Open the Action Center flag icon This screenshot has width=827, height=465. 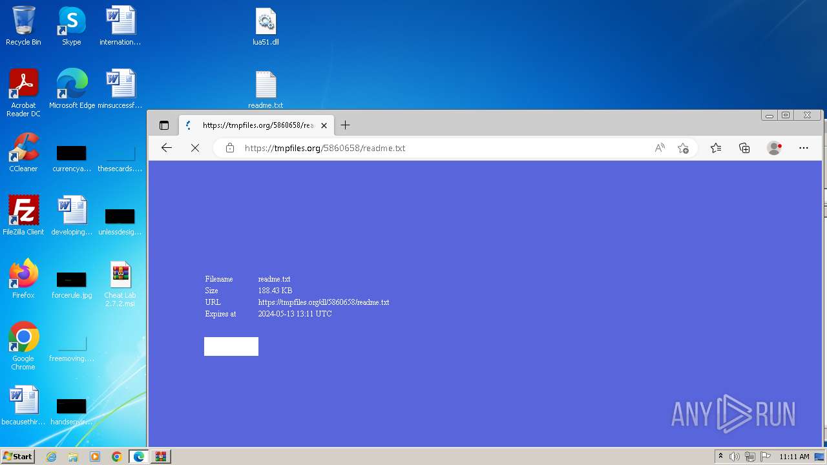(x=765, y=457)
